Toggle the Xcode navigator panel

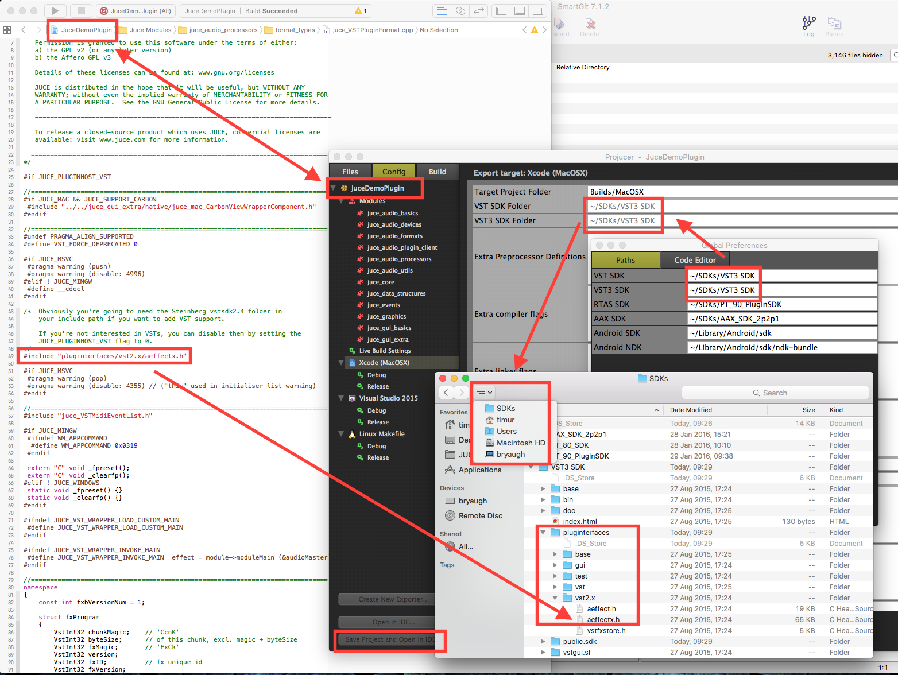(501, 10)
